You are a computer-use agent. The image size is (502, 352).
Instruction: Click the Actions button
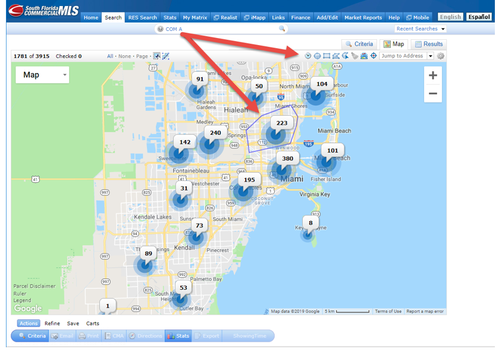tap(29, 324)
